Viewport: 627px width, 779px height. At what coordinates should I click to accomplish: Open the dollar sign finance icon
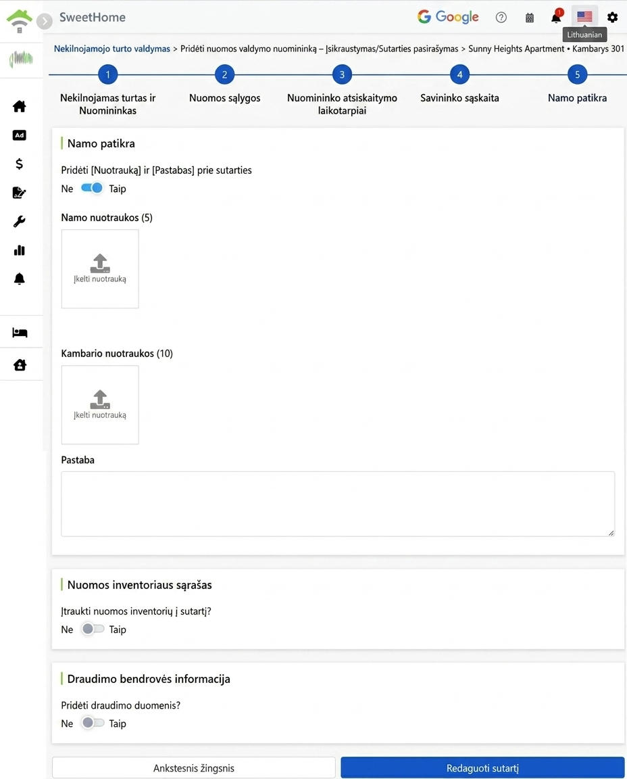click(20, 164)
